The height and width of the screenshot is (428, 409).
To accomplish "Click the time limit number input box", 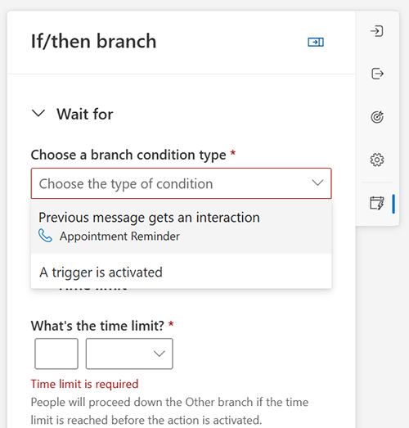I will tap(56, 354).
